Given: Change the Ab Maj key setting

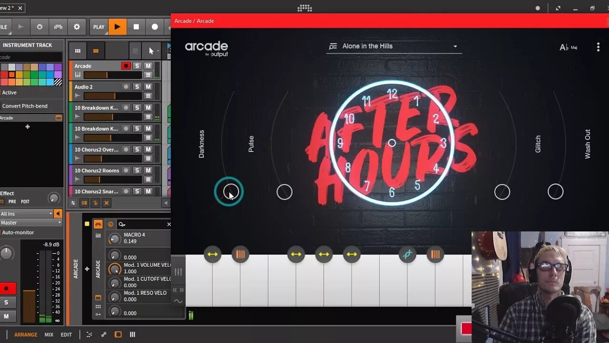Looking at the screenshot, I should pos(568,47).
